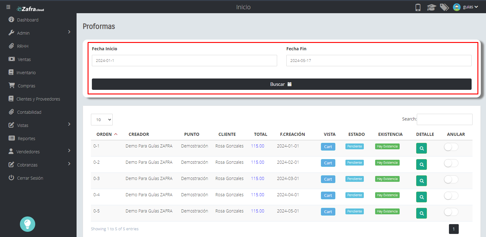Expand the Vendedores sidebar submenu
The width and height of the screenshot is (486, 237).
pos(69,151)
